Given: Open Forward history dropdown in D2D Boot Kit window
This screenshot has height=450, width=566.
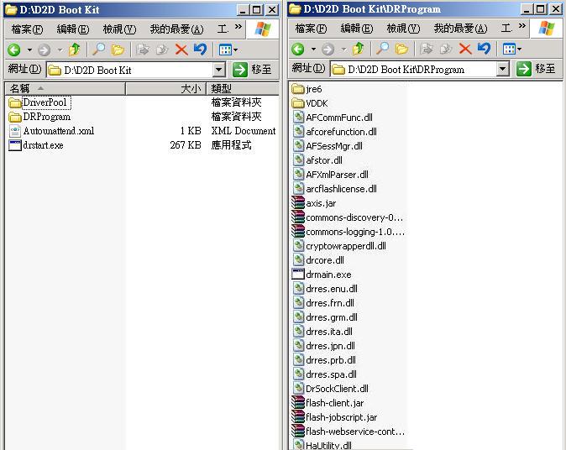Looking at the screenshot, I should (60, 50).
